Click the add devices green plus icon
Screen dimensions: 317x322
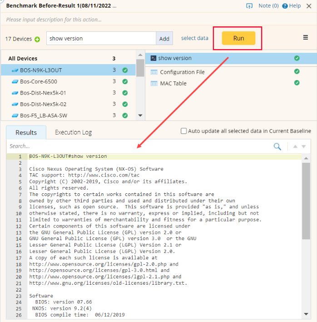coord(37,39)
